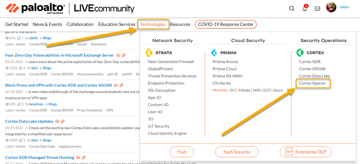The width and height of the screenshot is (360, 164).
Task: Click the Enterprise DLP button
Action: [x=306, y=152]
